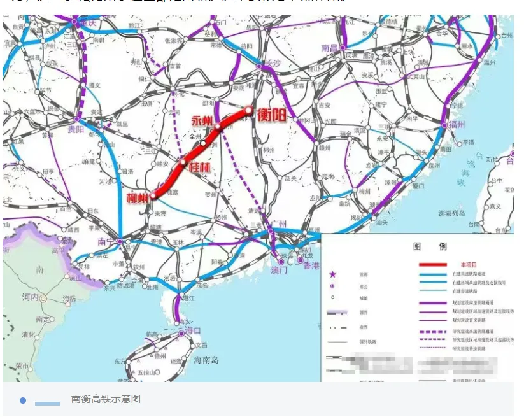Image resolution: width=524 pixels, height=417 pixels.
Task: Click the red 本项目 legend label
Action: pos(468,265)
